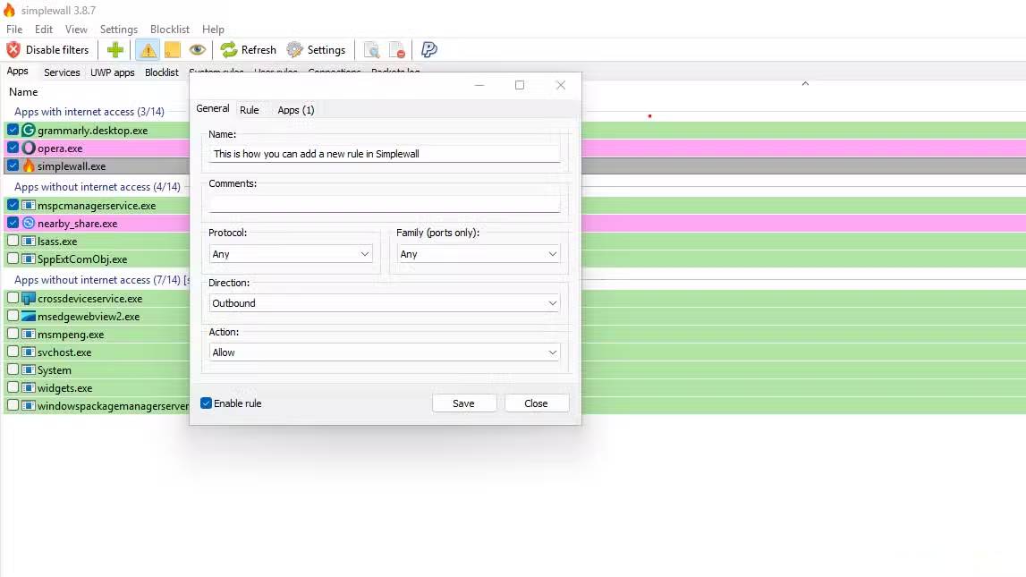This screenshot has width=1026, height=577.
Task: Uncheck the opera.exe checkbox
Action: tap(13, 148)
